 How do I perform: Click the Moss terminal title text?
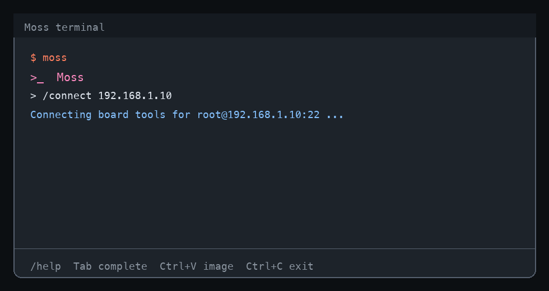click(x=64, y=27)
